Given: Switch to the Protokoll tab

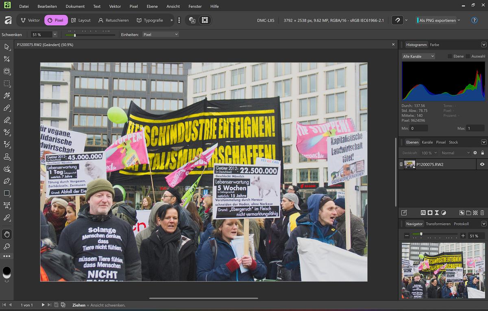Looking at the screenshot, I should pos(462,224).
